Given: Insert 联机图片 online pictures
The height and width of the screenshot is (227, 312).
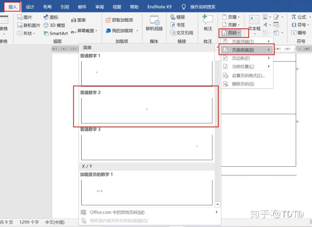Looking at the screenshot, I should [29, 25].
